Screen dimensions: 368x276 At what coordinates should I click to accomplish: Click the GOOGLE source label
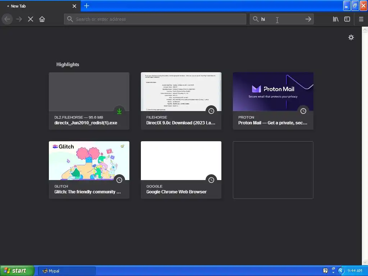[154, 187]
